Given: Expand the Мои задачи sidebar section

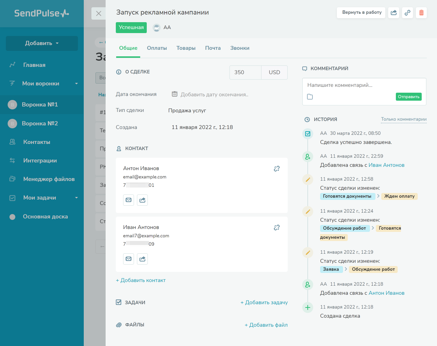Looking at the screenshot, I should click(76, 198).
